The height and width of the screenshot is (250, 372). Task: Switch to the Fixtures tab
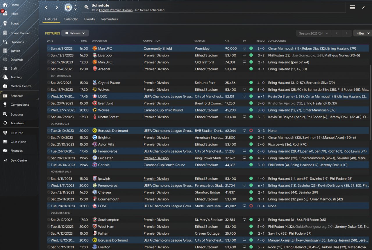(51, 19)
